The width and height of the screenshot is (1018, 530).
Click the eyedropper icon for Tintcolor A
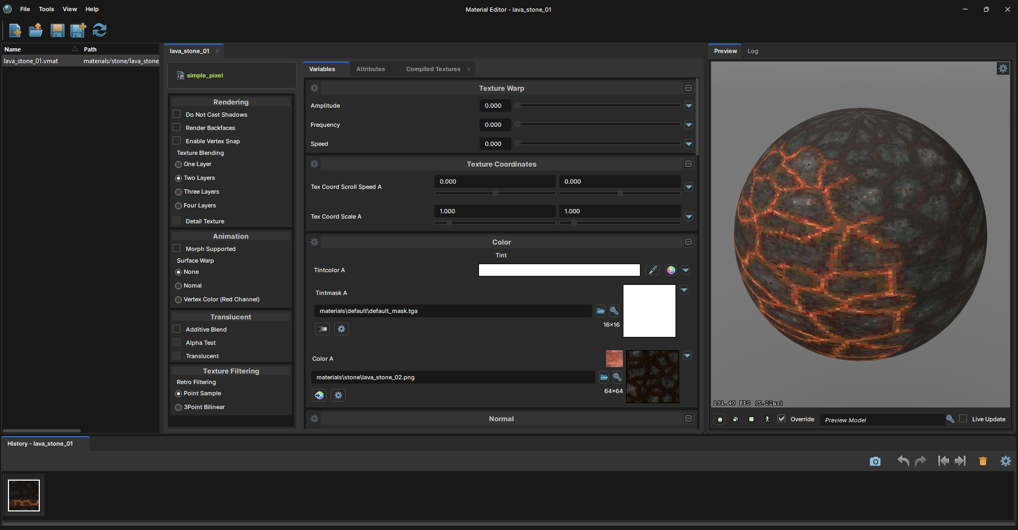coord(653,270)
